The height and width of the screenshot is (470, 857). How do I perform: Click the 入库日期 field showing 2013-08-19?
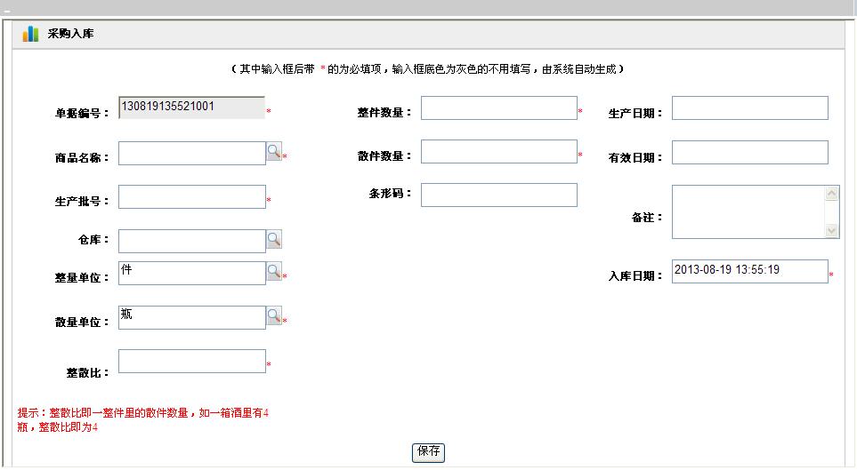(749, 271)
